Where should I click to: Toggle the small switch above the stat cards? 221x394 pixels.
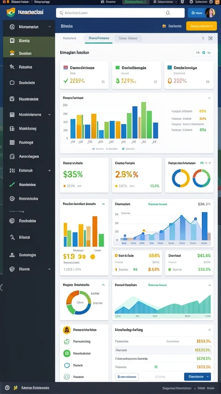pos(203,52)
